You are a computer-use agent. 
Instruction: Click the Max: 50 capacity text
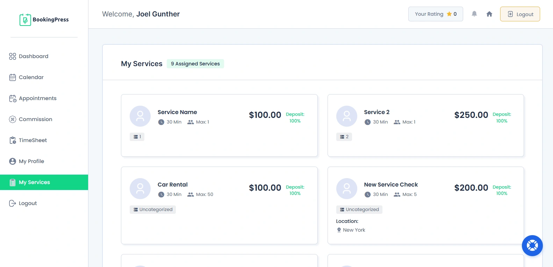coord(204,195)
